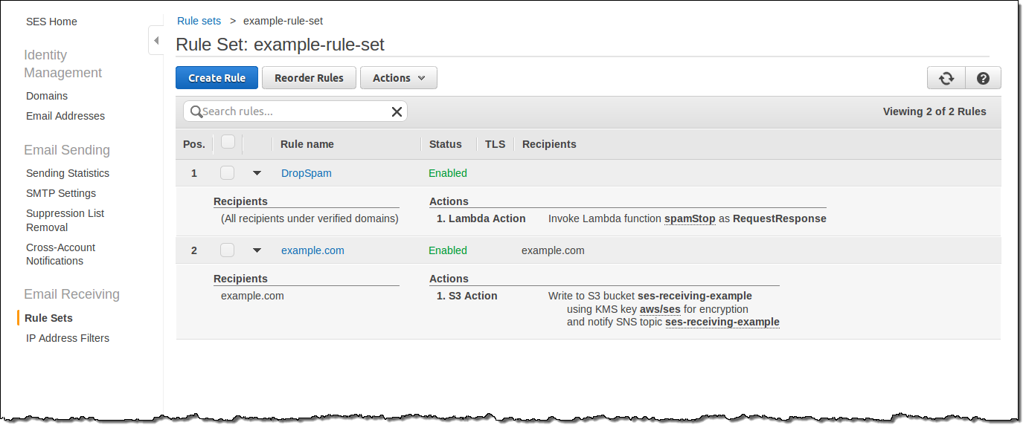This screenshot has height=428, width=1026.
Task: View the spamStop Lambda function
Action: coord(689,218)
